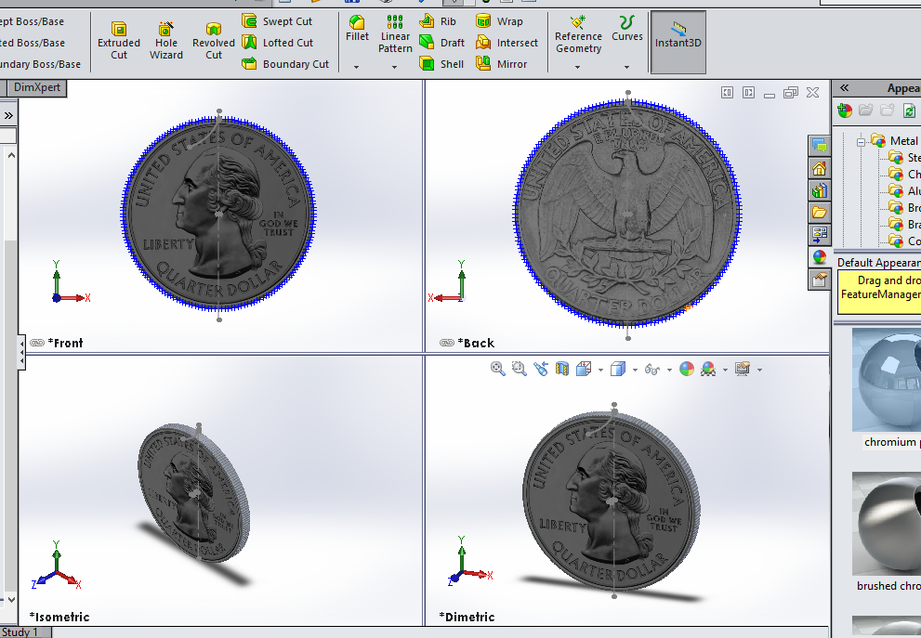Collapse the Appearances pane with double-chevron
This screenshot has height=638, width=921.
point(845,88)
